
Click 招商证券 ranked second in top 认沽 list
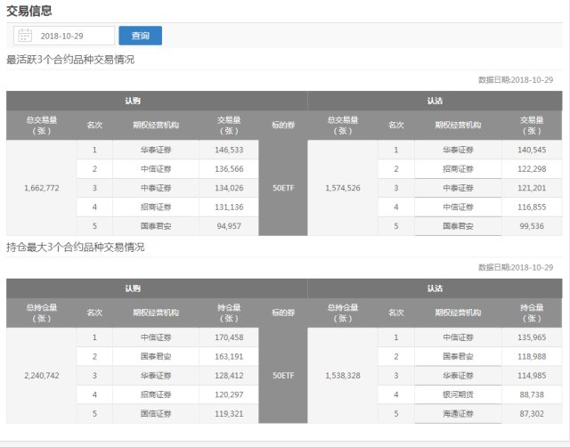458,169
